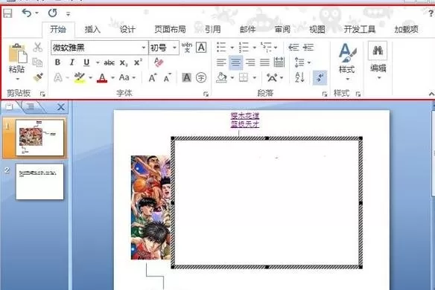435x290 pixels.
Task: Toggle Bold formatting
Action: point(57,62)
